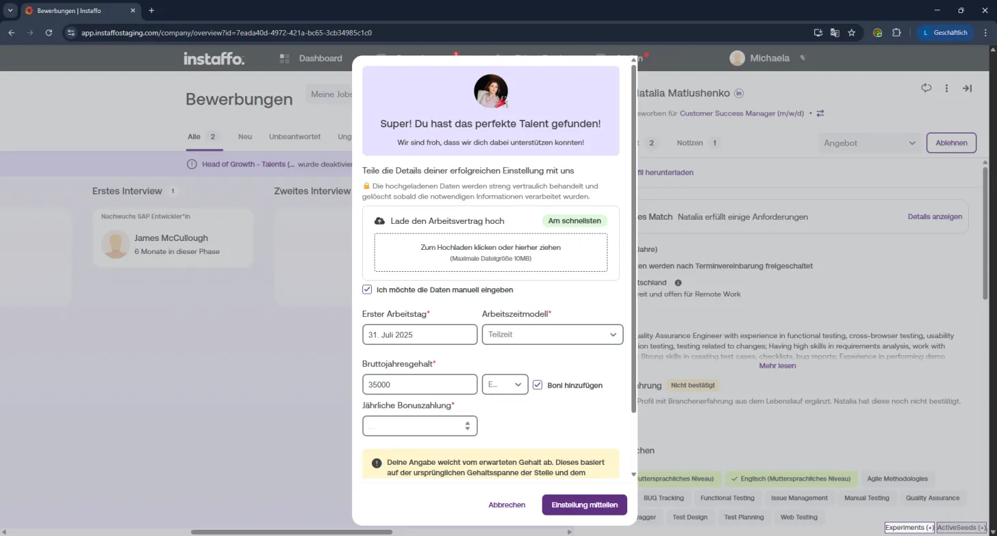Bookmark this page with the star icon
The image size is (997, 536).
coord(852,32)
